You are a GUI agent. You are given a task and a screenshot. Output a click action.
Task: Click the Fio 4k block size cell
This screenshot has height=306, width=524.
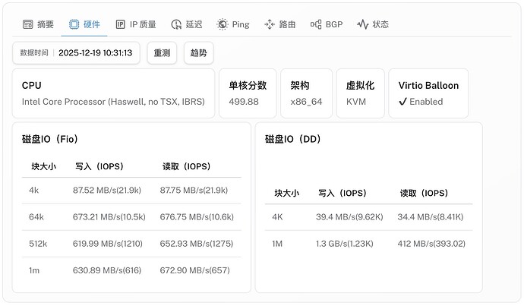pyautogui.click(x=33, y=191)
